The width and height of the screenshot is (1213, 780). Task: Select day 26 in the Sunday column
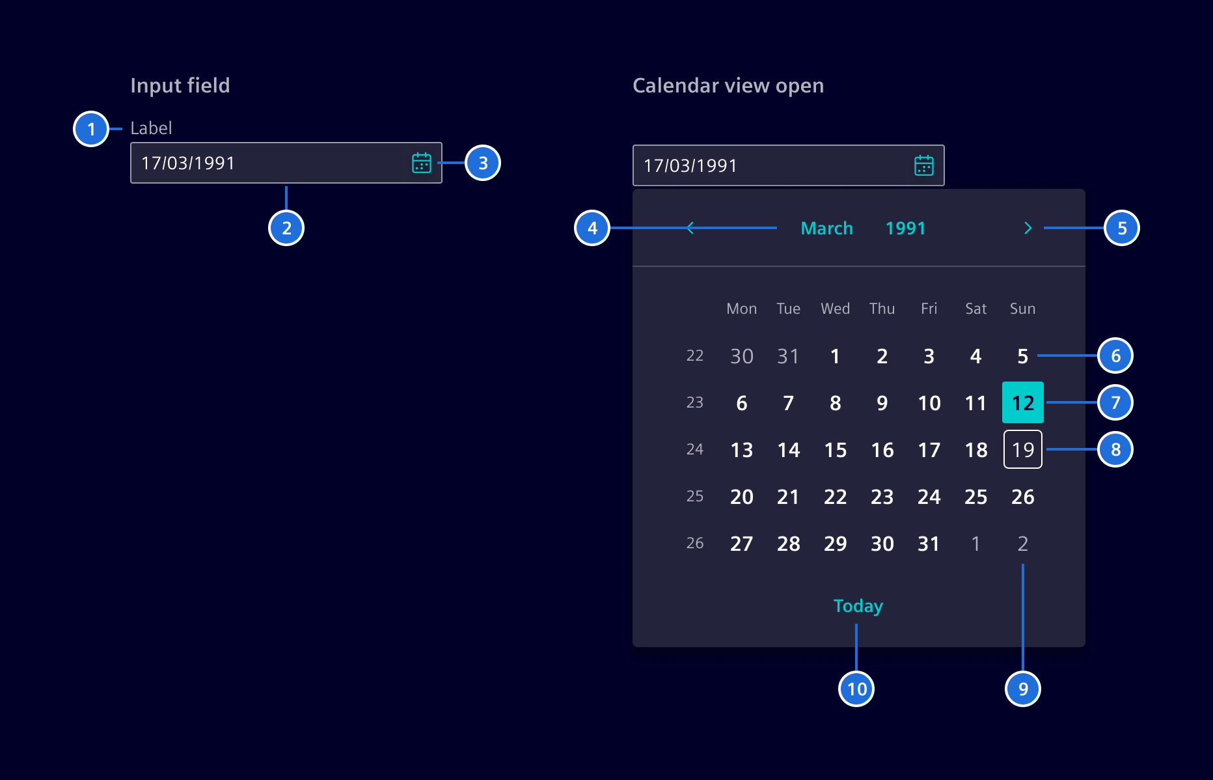point(1022,497)
